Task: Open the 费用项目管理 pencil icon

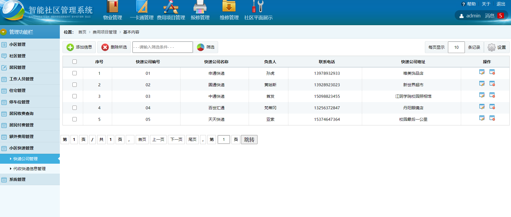Action: (171, 7)
